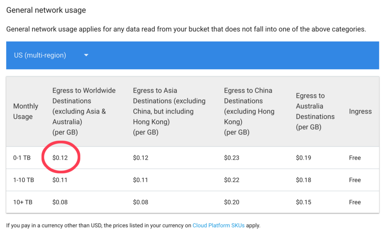Viewport: 386px width, 232px height.
Task: Click the Egress to Australia Destinations header
Action: pyautogui.click(x=315, y=111)
